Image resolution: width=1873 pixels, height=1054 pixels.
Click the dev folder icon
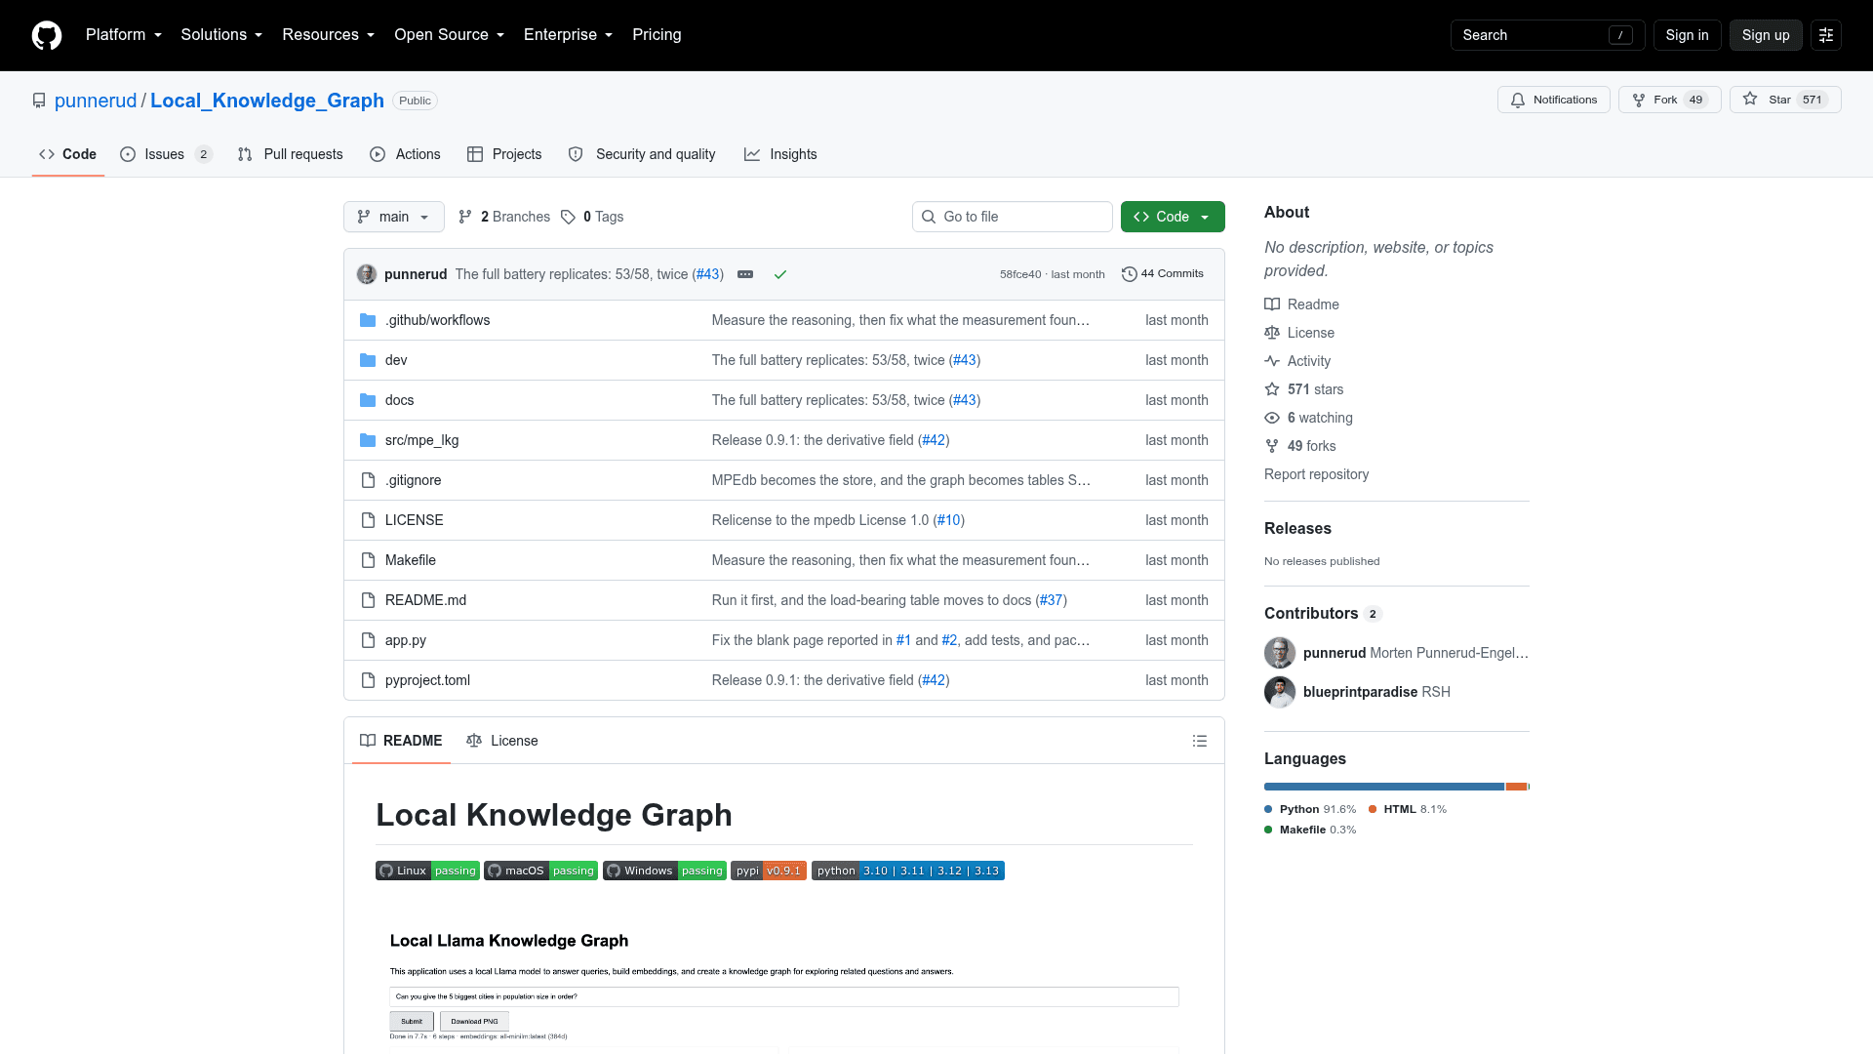[x=368, y=360]
